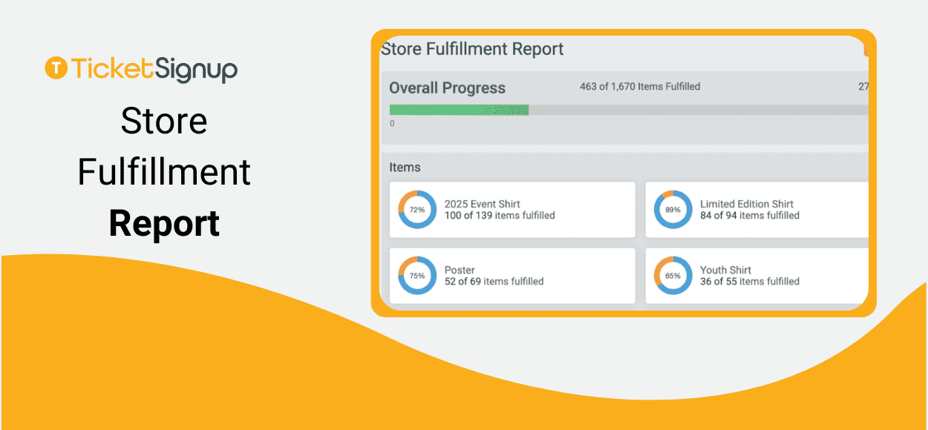The image size is (928, 430).
Task: Click '463 of 1,670 Items Fulfilled' text
Action: [640, 87]
